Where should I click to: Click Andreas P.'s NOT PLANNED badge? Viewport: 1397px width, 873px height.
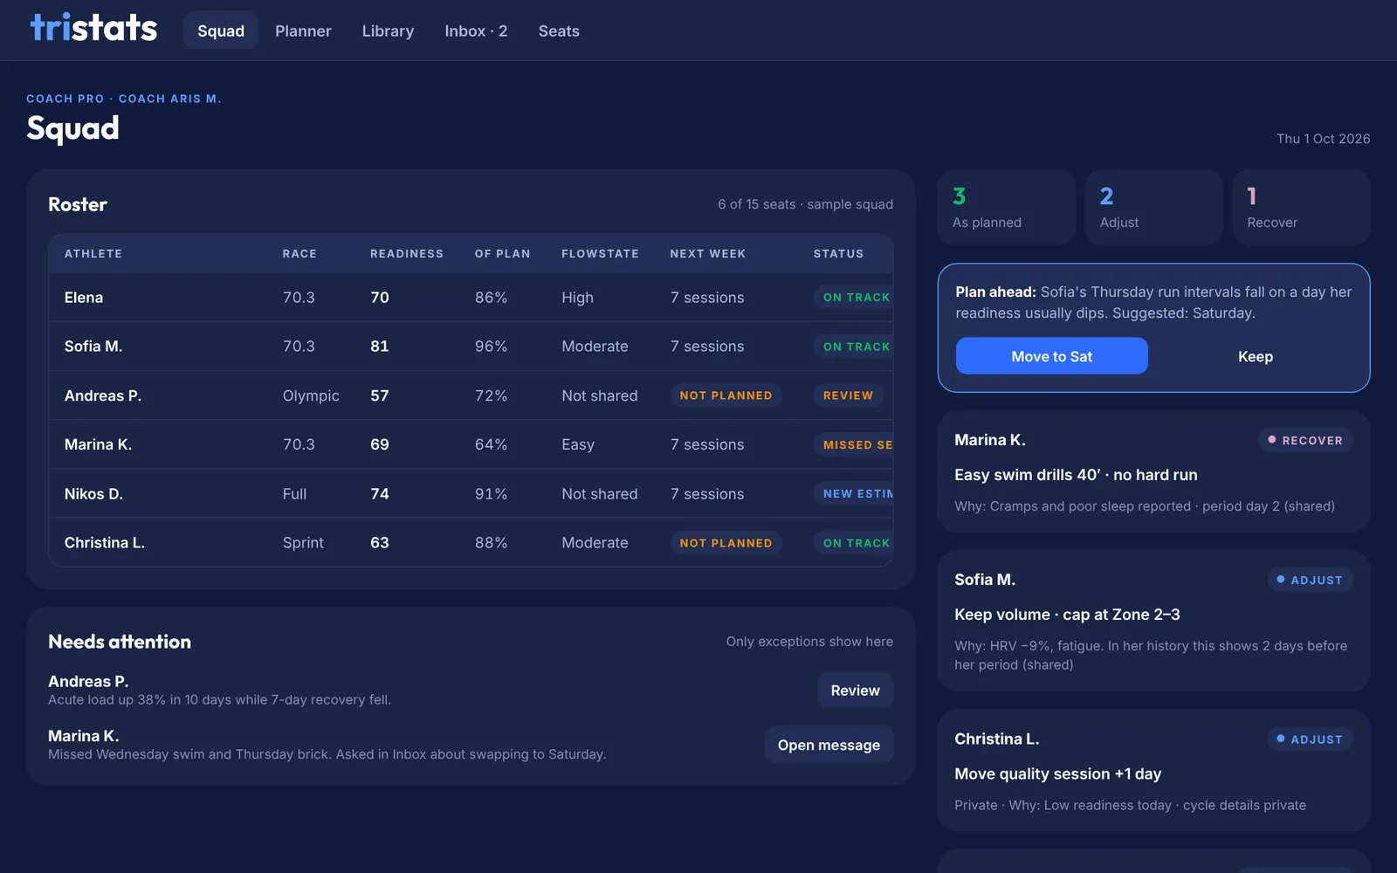click(x=726, y=395)
